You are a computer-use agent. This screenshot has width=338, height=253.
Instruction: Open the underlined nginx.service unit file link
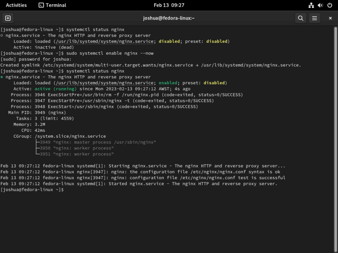click(104, 41)
